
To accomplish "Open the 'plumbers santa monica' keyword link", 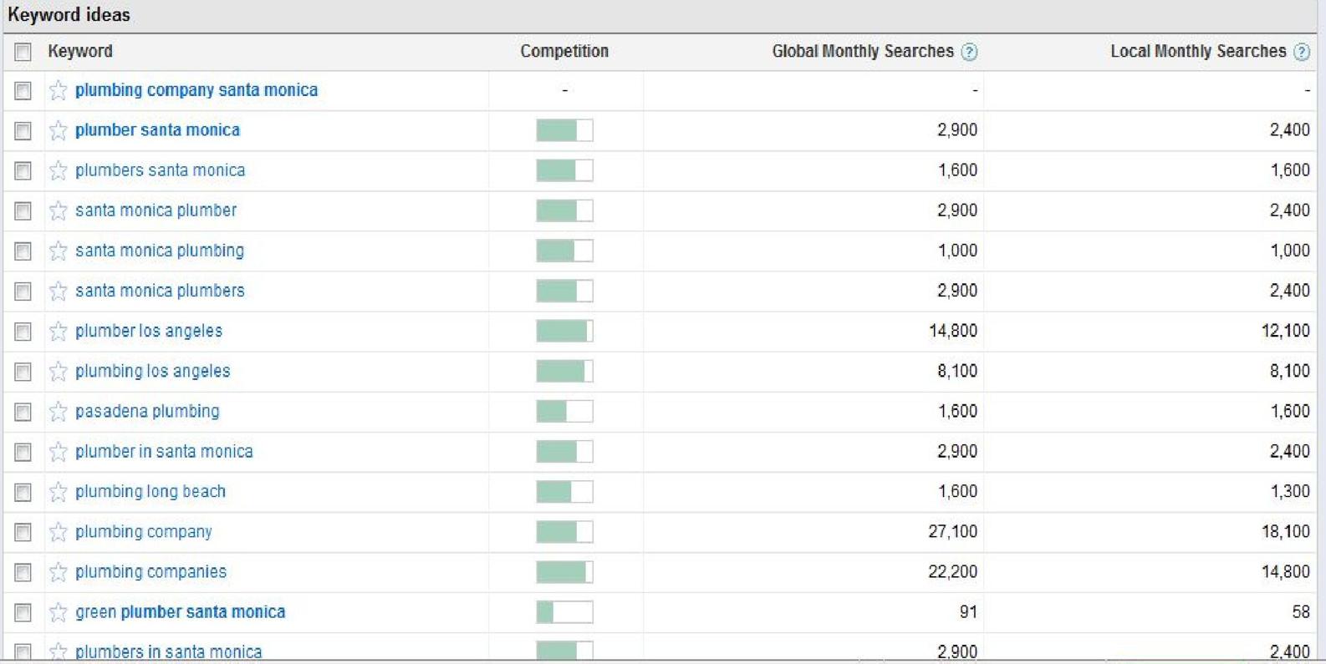I will click(x=160, y=170).
